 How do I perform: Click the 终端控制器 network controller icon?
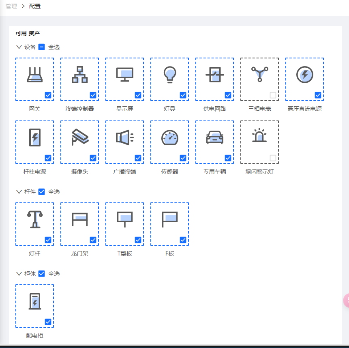click(80, 75)
